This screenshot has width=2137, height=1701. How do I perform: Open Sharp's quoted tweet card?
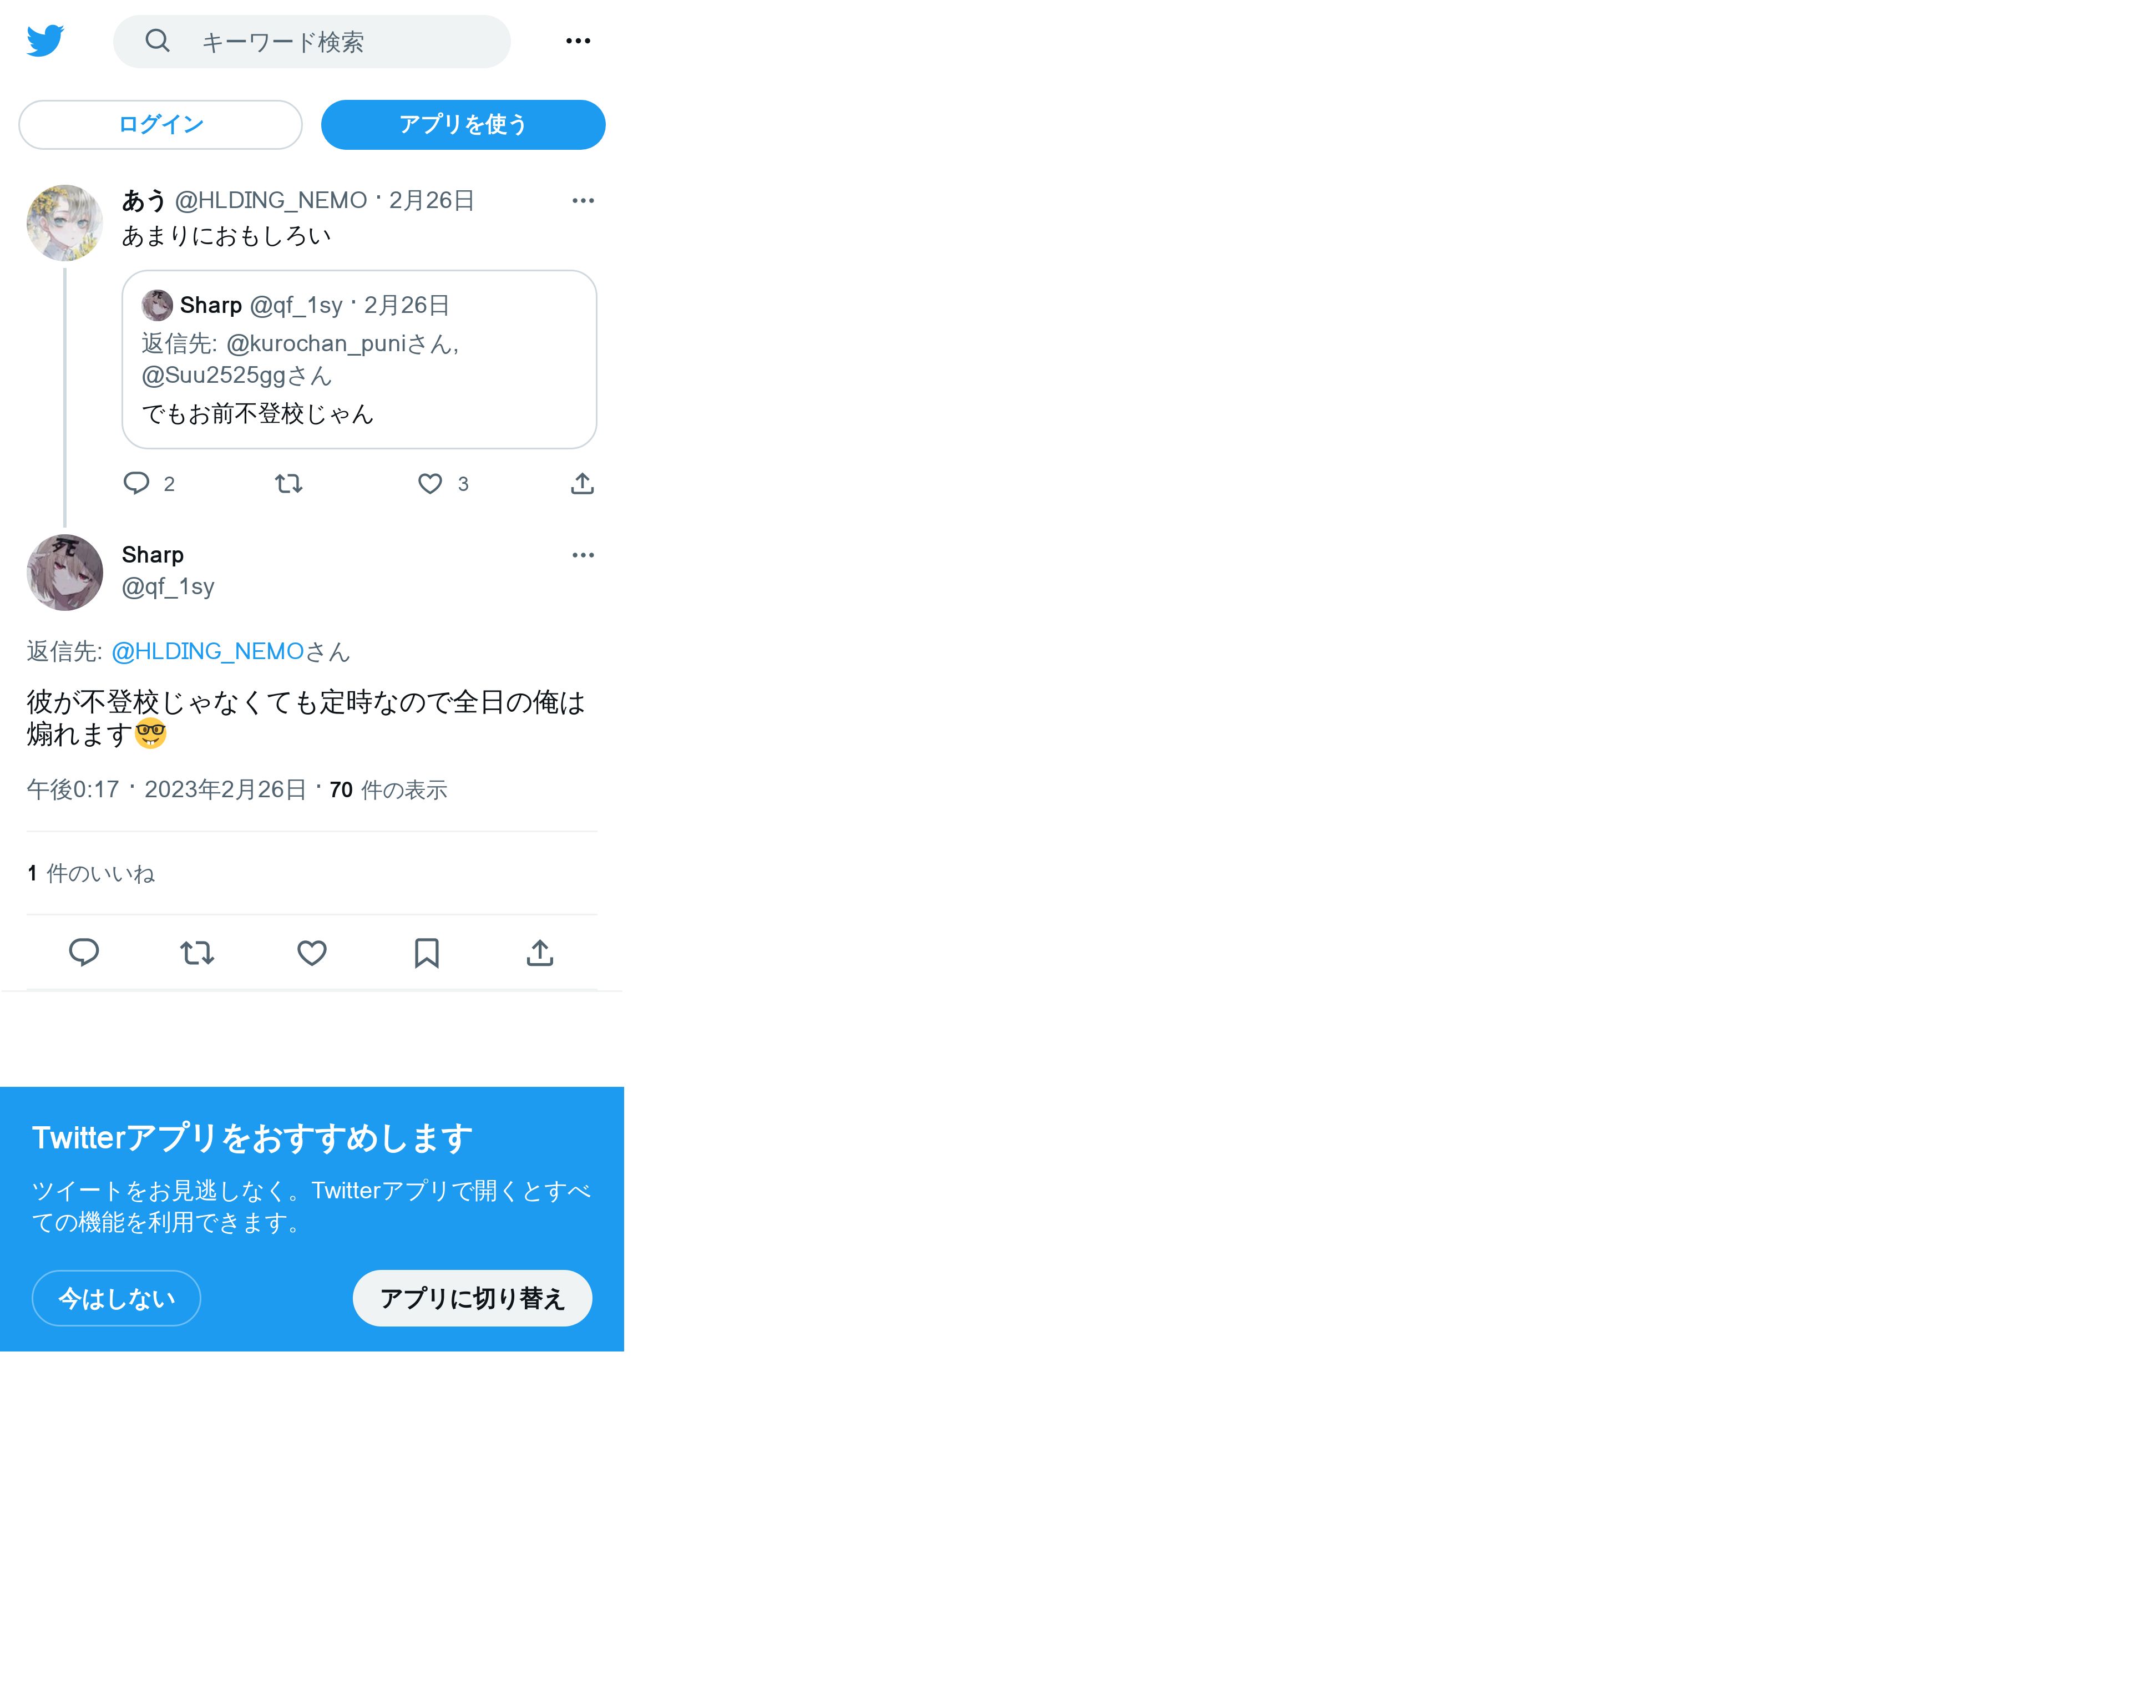[x=360, y=359]
